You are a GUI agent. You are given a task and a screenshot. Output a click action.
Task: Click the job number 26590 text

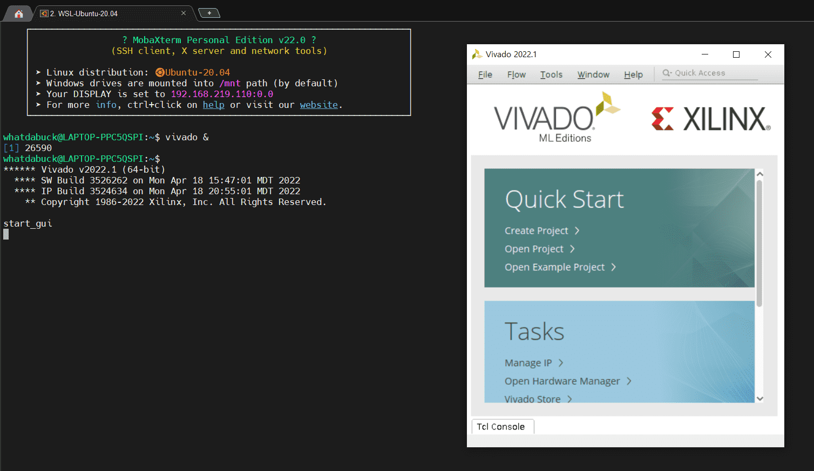pyautogui.click(x=38, y=148)
